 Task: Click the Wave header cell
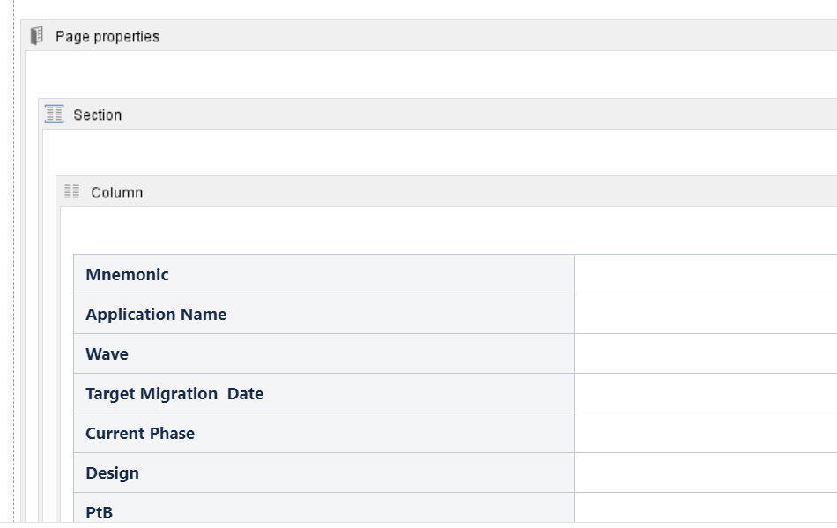[324, 353]
